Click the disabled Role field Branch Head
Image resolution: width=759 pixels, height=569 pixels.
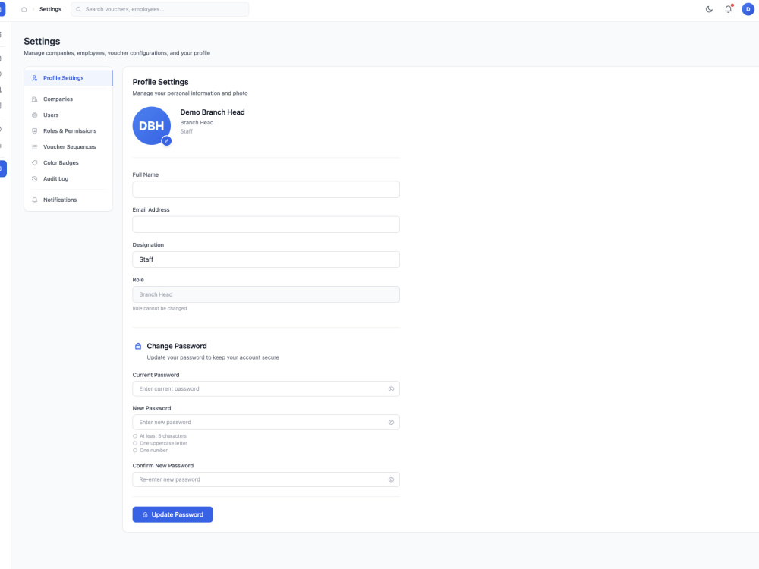[266, 294]
